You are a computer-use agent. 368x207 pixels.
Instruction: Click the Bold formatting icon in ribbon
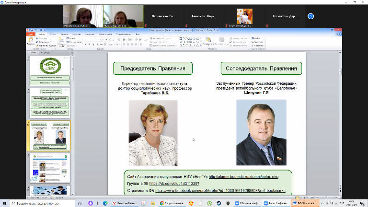pos(85,44)
